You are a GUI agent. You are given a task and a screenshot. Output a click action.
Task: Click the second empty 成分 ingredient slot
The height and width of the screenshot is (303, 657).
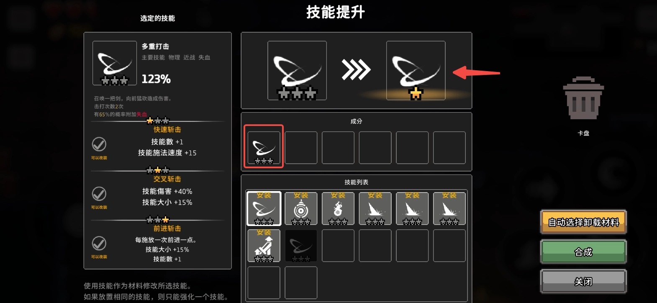tap(338, 147)
